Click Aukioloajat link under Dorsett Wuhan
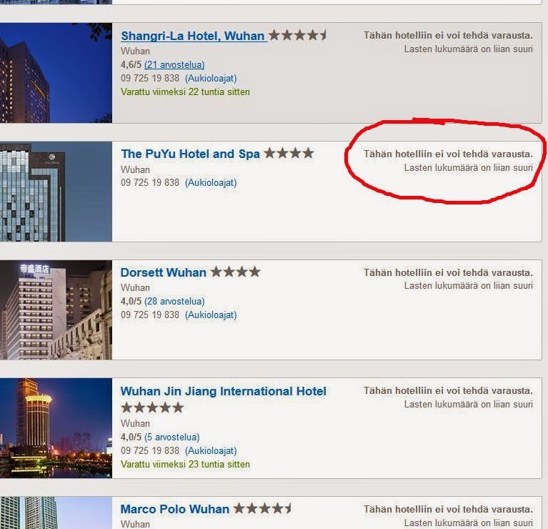The width and height of the screenshot is (548, 529). 211,315
